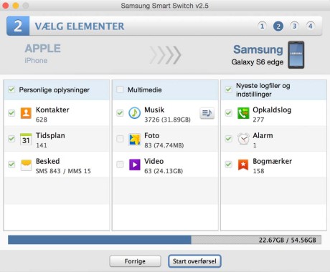The width and height of the screenshot is (330, 272).
Task: Click the Video count 63 (24.13GB)
Action: (164, 171)
